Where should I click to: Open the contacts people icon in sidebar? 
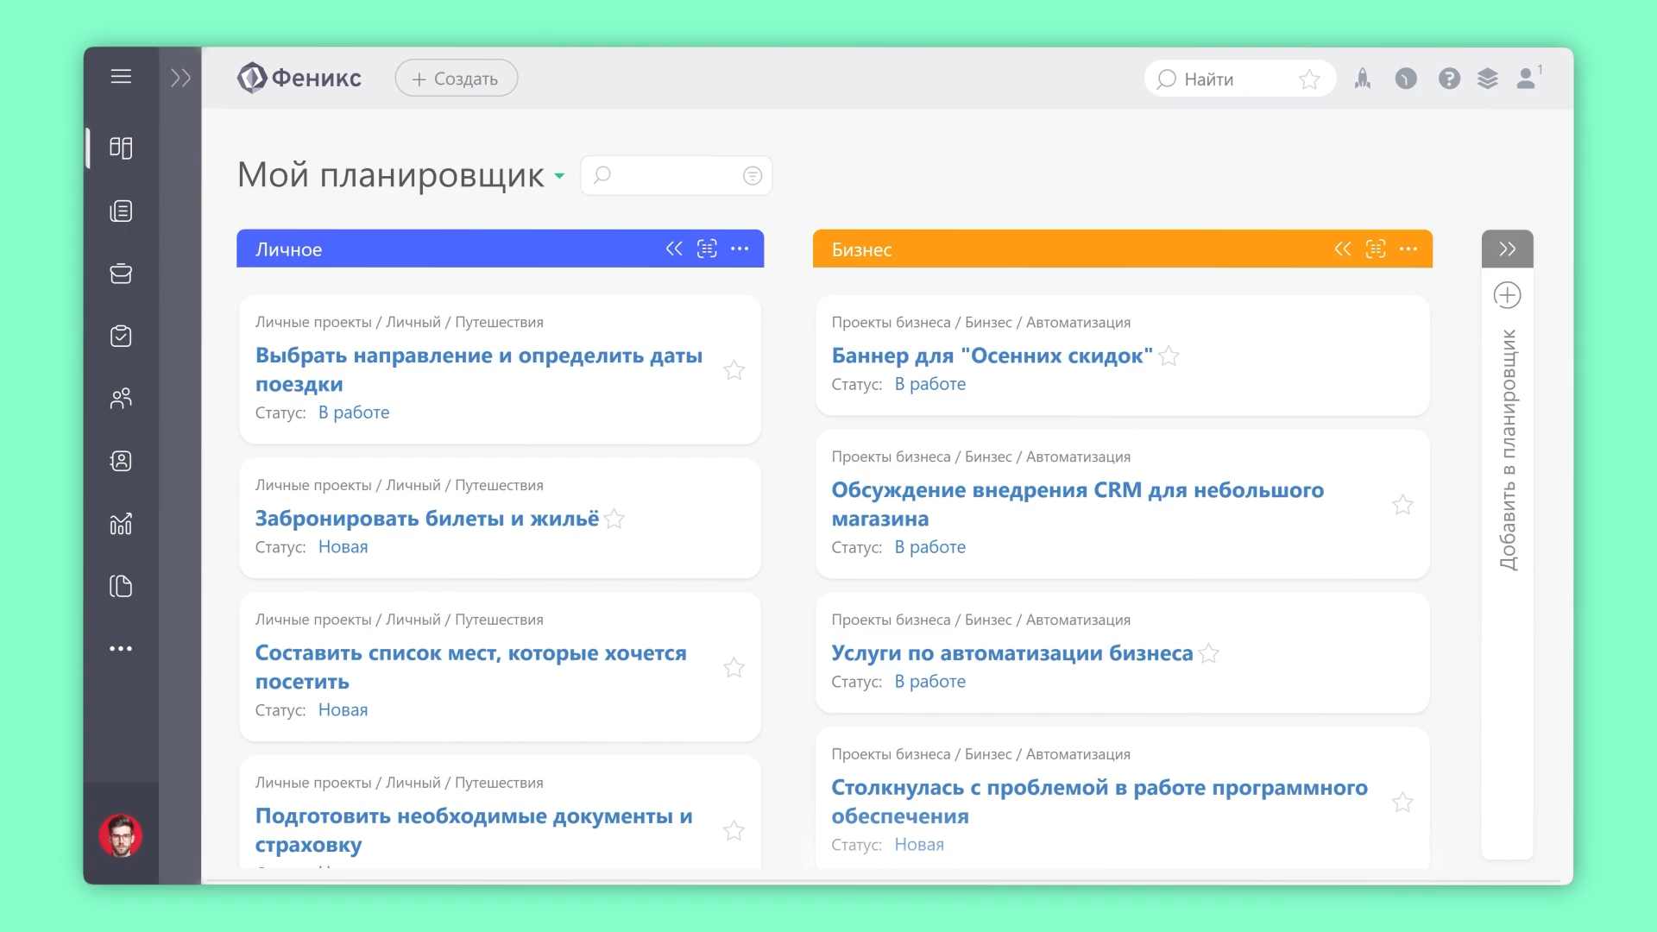(x=121, y=399)
